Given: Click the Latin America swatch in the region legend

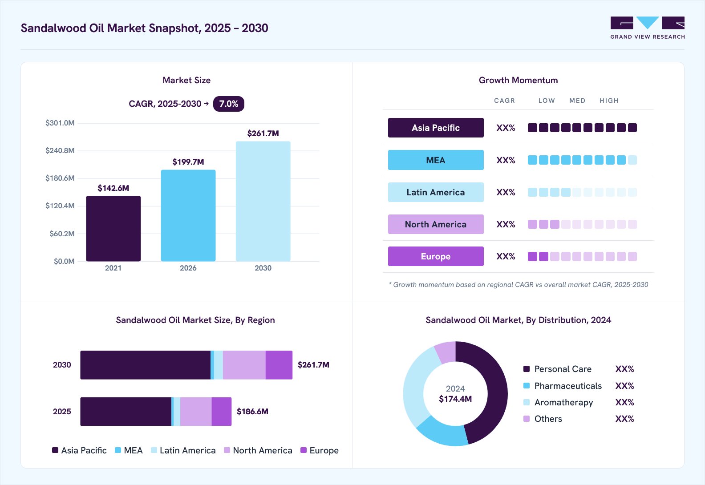Looking at the screenshot, I should 154,450.
